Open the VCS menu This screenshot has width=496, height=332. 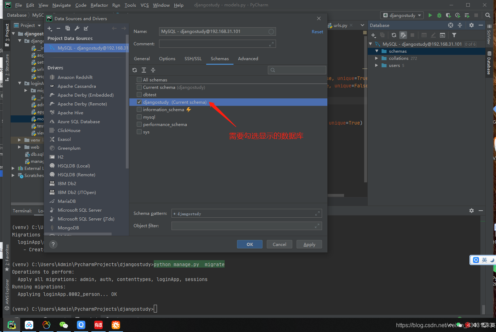[x=145, y=5]
